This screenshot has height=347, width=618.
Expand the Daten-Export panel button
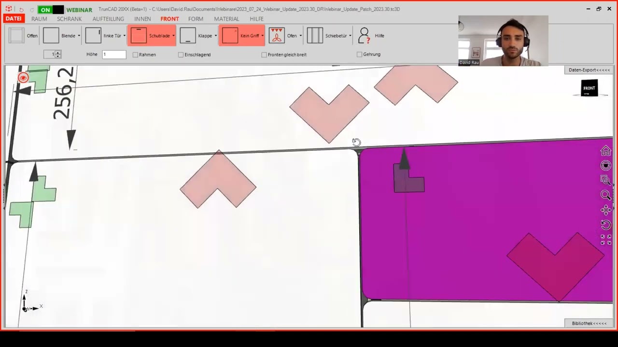click(x=589, y=70)
